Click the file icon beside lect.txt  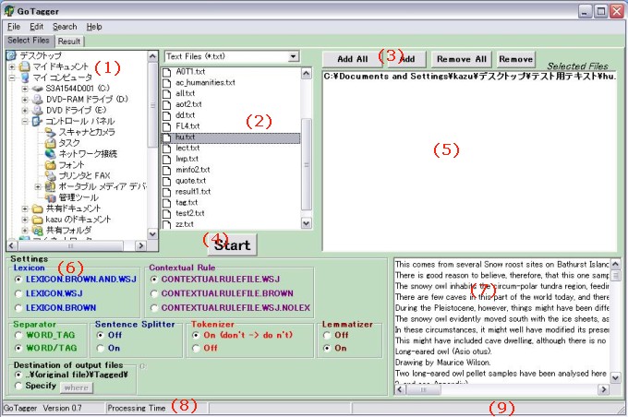pyautogui.click(x=166, y=148)
